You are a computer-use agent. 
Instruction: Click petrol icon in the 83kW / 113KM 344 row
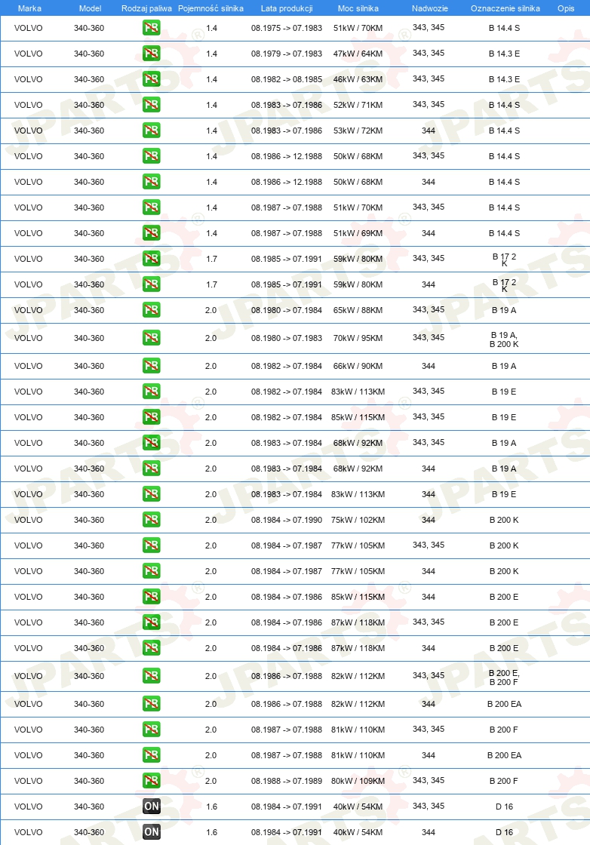[x=152, y=494]
